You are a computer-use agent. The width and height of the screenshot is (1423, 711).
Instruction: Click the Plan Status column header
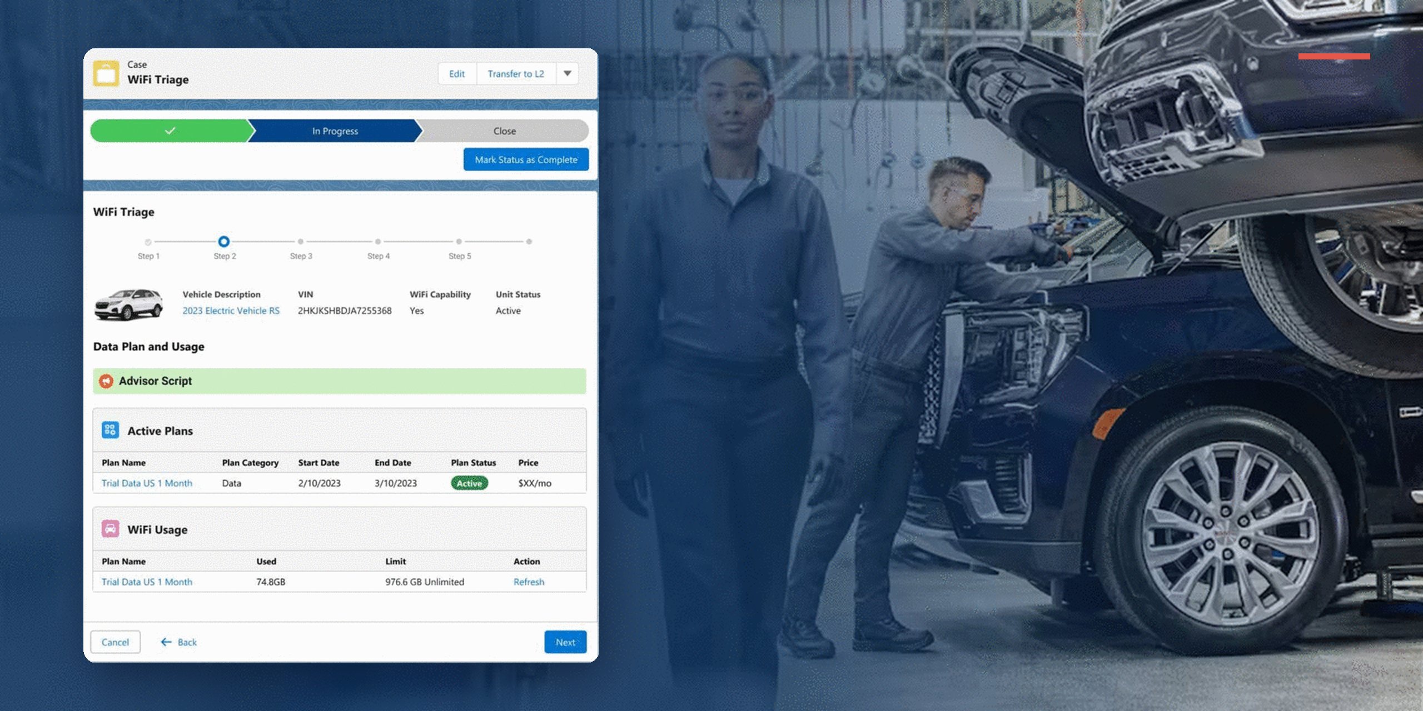pos(473,463)
